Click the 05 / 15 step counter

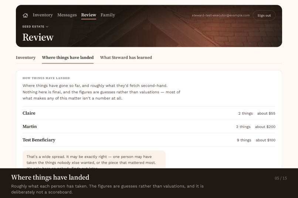click(281, 178)
